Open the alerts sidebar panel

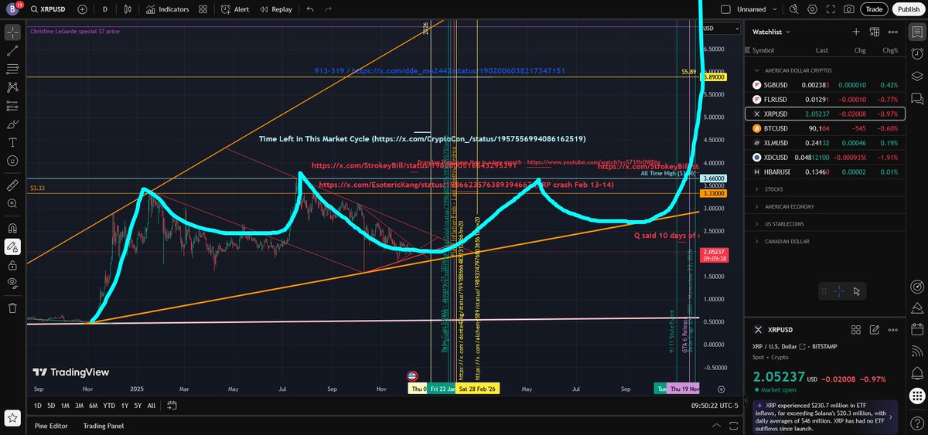(916, 54)
